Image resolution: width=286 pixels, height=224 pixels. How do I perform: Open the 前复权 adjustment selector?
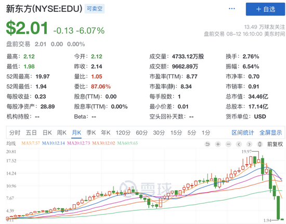[x=275, y=144]
